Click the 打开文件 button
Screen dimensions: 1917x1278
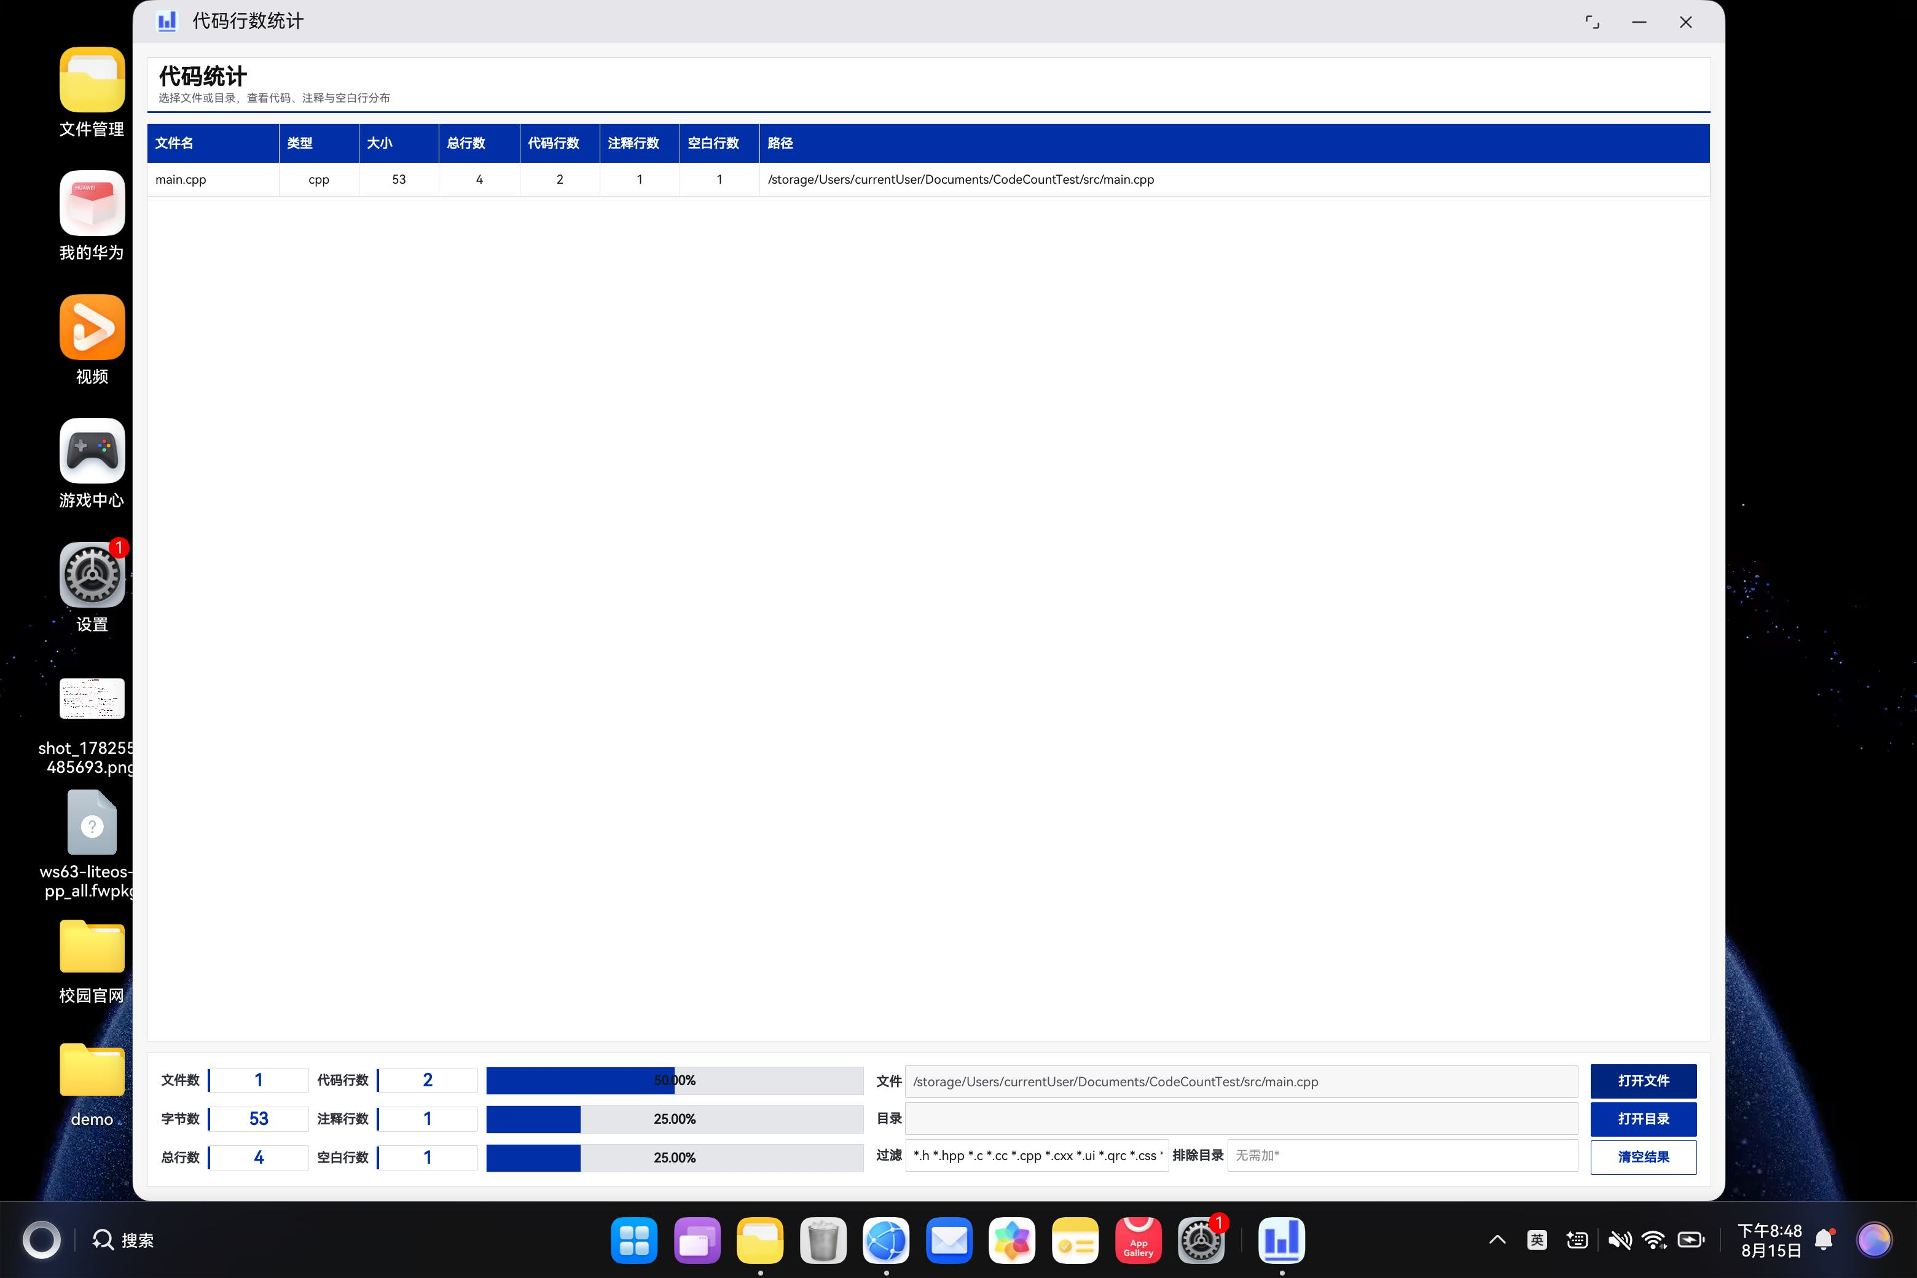point(1643,1081)
